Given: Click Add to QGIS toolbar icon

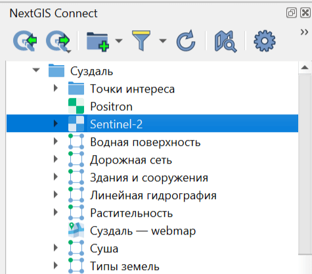Looking at the screenshot, I should 25,41.
